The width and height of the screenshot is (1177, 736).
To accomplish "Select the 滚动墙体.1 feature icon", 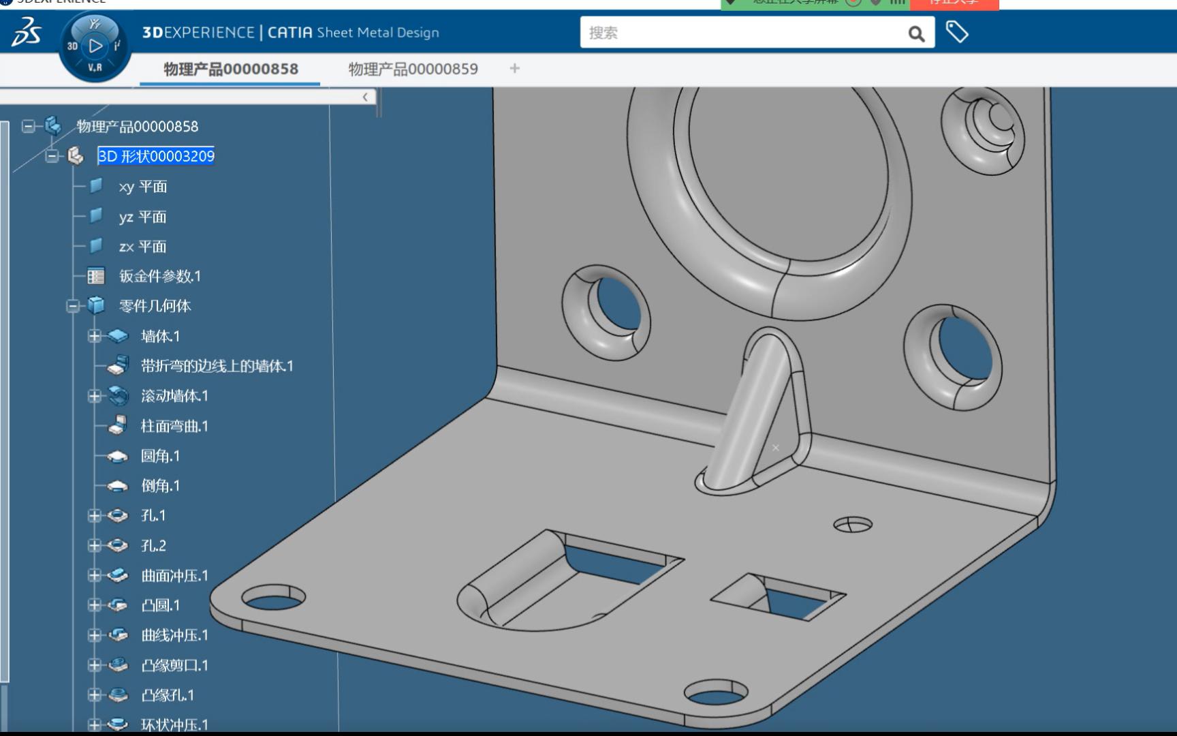I will pos(118,396).
